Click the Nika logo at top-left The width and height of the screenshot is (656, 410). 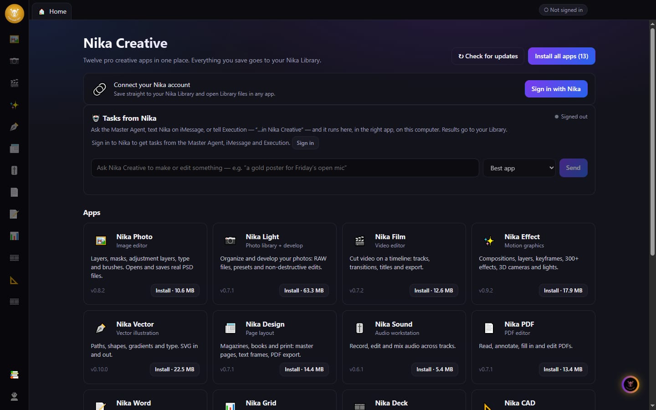tap(14, 14)
